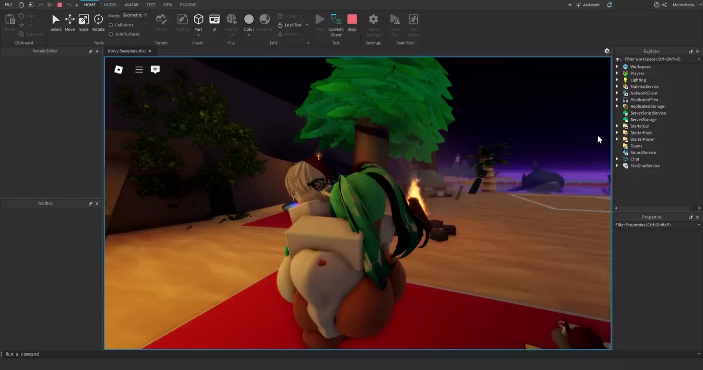Click the Color tool swatch

pos(249,20)
